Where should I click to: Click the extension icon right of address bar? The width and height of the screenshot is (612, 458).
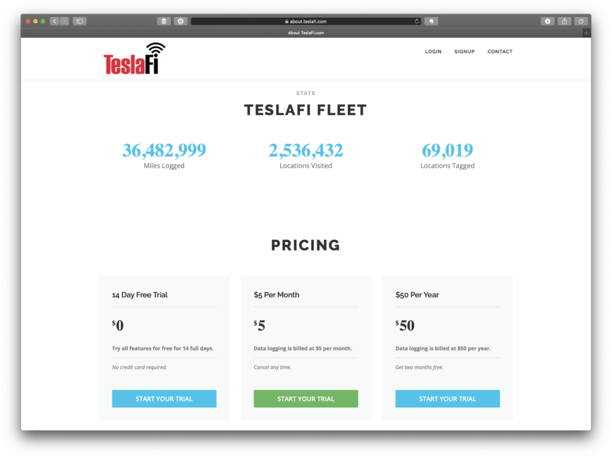coord(432,21)
